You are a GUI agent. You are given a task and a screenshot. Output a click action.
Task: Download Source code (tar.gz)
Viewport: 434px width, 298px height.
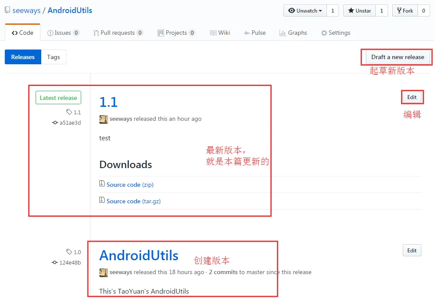click(x=133, y=201)
